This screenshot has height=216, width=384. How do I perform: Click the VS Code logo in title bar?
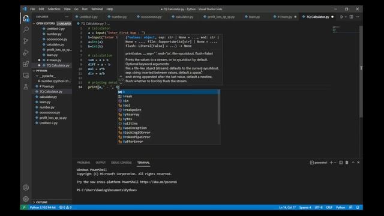25,9
